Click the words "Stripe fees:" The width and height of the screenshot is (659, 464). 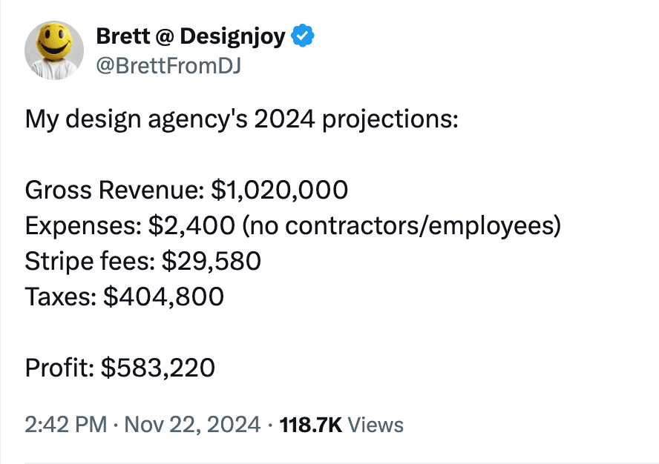90,261
